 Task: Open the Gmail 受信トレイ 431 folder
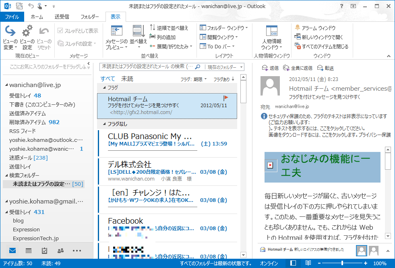tap(27, 212)
